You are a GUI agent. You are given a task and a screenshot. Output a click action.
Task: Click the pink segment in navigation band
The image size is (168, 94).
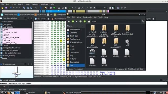(108, 11)
